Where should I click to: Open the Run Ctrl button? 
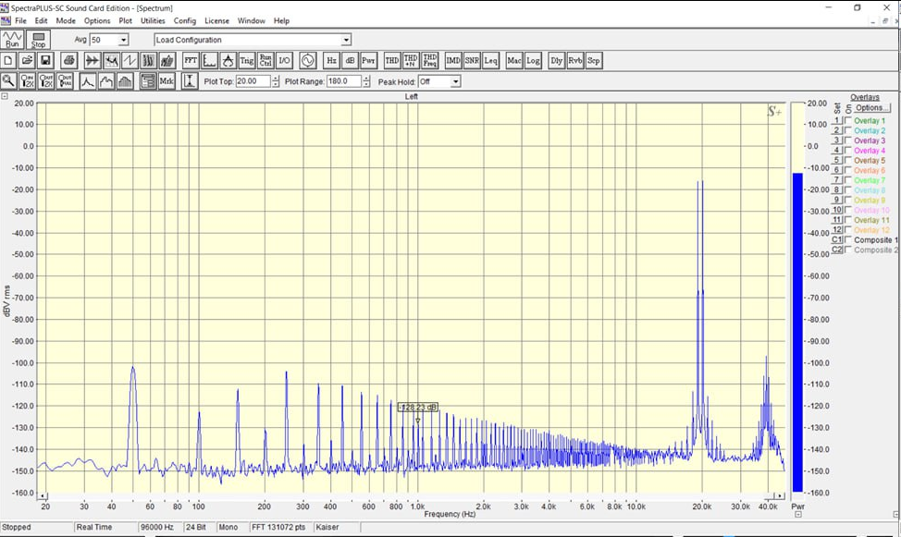click(265, 60)
